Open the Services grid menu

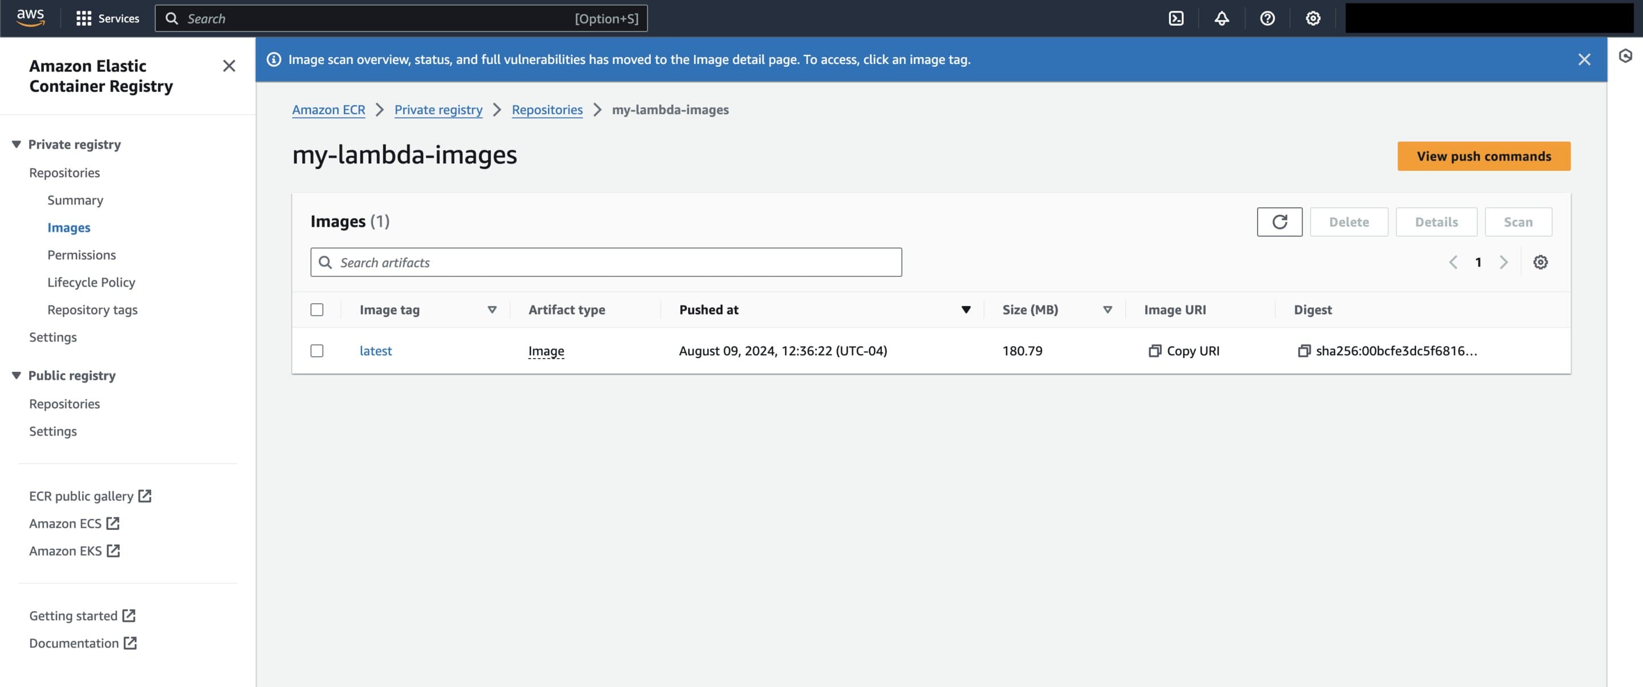(x=107, y=18)
